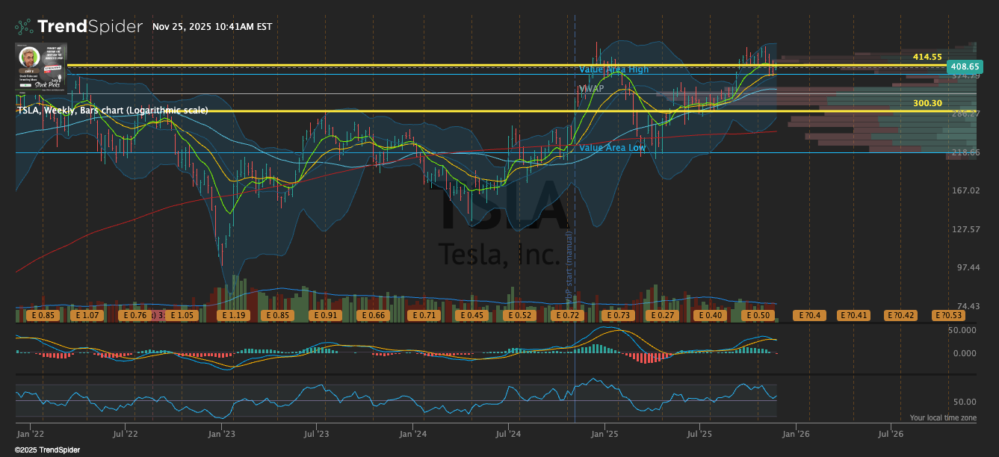This screenshot has height=457, width=999.
Task: Open the E 1.07 earnings marker
Action: click(87, 316)
